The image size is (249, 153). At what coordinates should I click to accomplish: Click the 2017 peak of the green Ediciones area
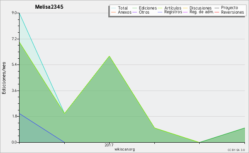point(110,56)
